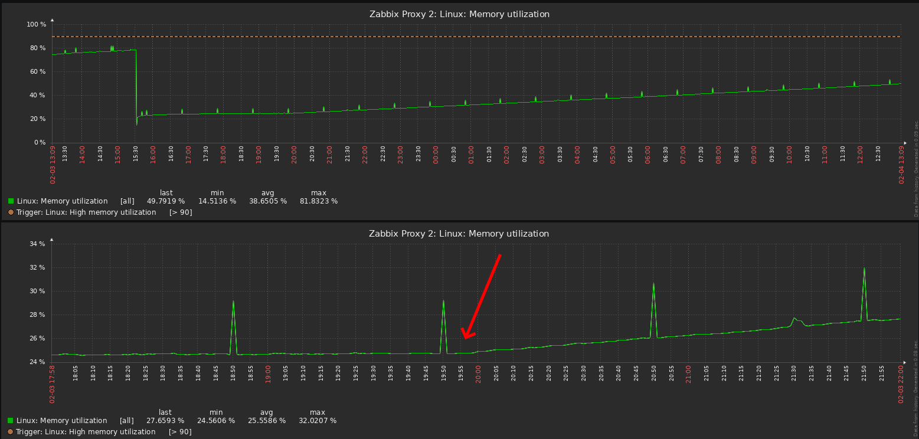Viewport: 919px width, 439px height.
Task: Click the 100 % y-axis label
Action: (36, 24)
